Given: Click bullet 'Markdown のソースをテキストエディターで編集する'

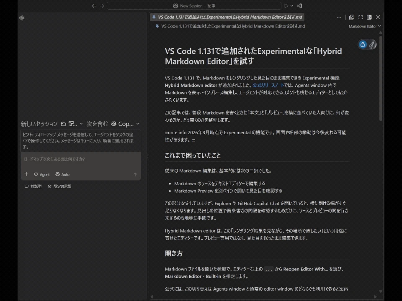Looking at the screenshot, I should tap(220, 184).
